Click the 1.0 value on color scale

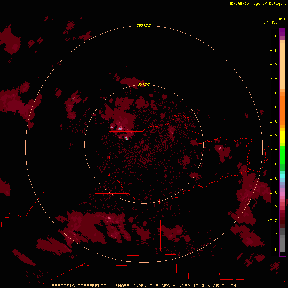point(274,192)
